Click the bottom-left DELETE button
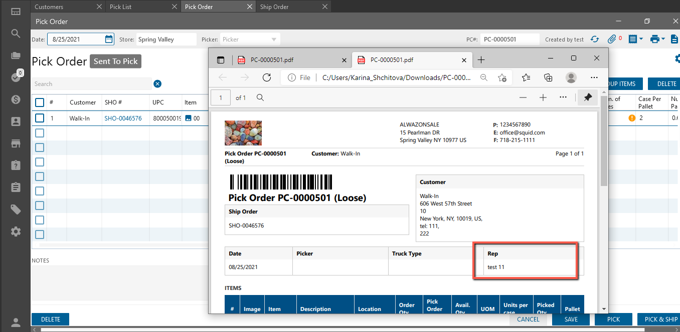 pos(50,319)
